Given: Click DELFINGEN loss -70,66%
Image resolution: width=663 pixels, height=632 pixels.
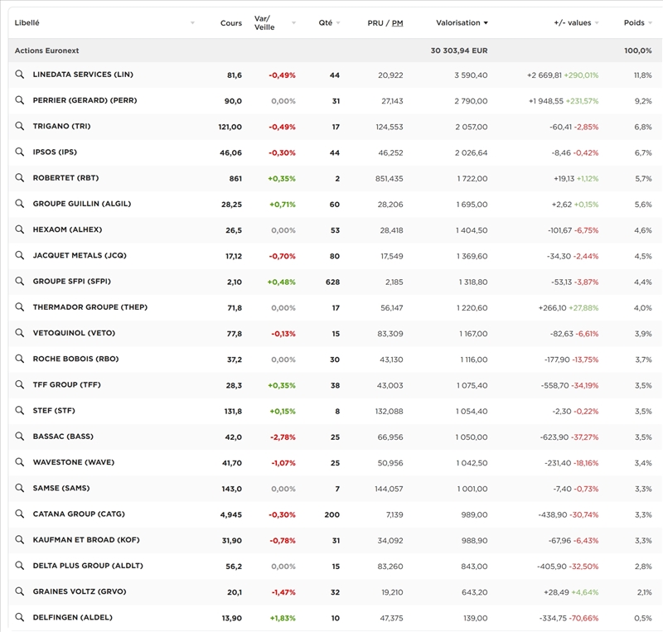Looking at the screenshot, I should click(584, 618).
